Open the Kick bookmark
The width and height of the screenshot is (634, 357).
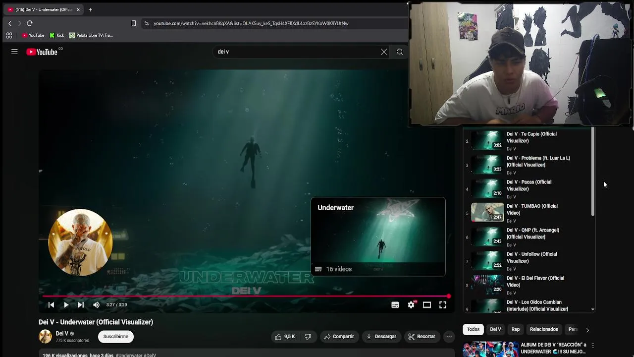click(57, 35)
